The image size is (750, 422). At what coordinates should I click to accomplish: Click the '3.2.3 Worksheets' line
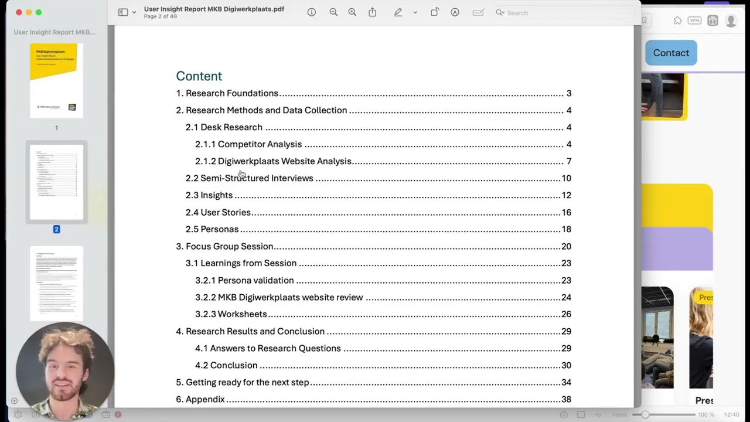pyautogui.click(x=383, y=314)
